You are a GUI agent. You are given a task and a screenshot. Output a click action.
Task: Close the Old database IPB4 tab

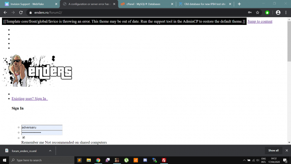(x=230, y=4)
